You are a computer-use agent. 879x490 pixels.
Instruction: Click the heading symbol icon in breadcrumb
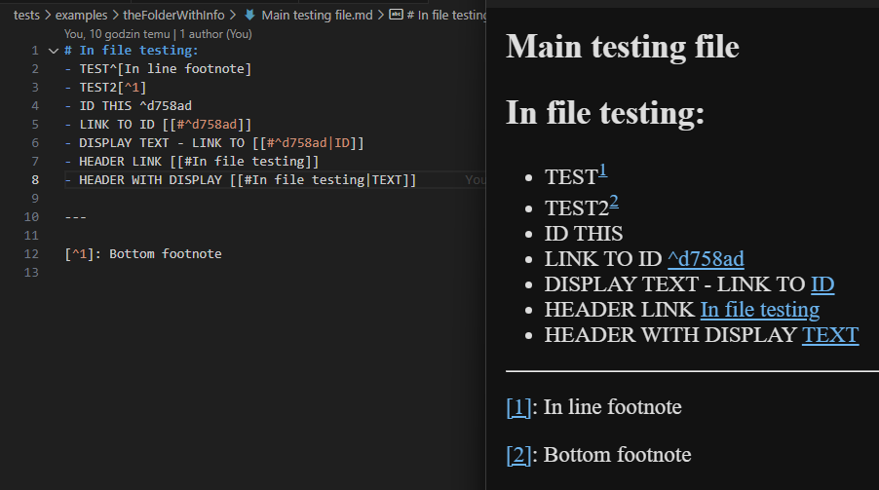point(396,15)
